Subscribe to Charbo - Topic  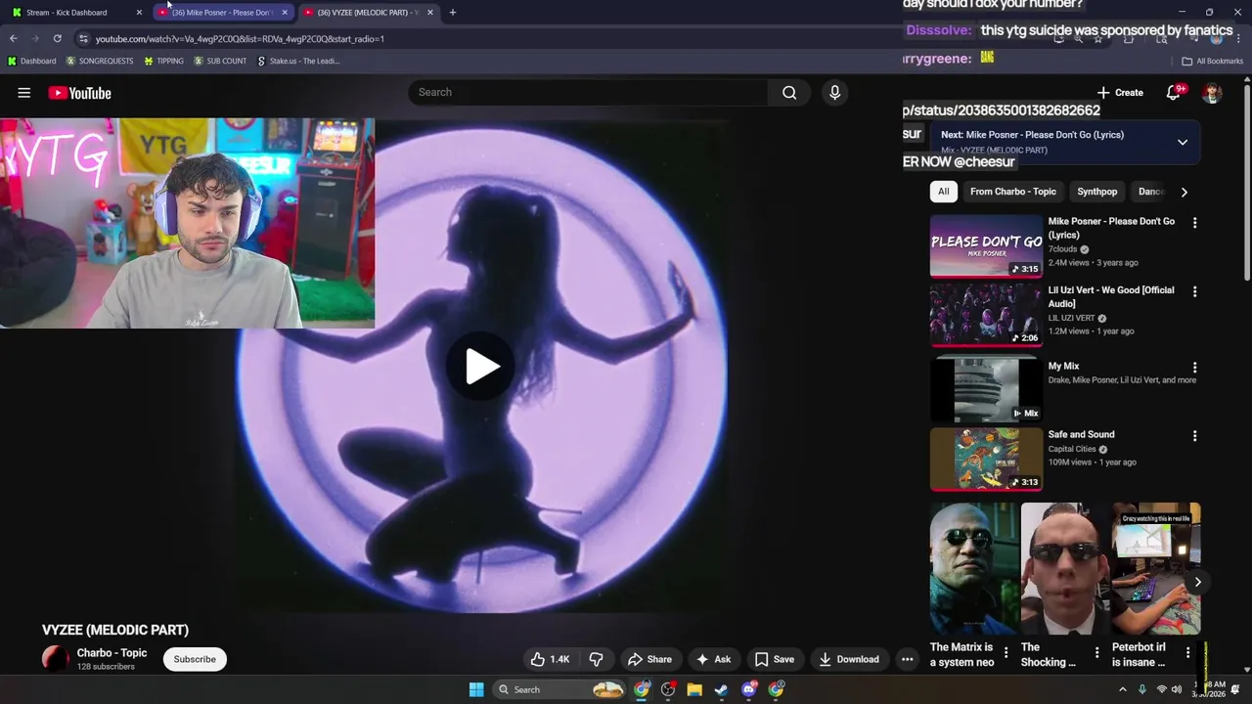tap(195, 659)
